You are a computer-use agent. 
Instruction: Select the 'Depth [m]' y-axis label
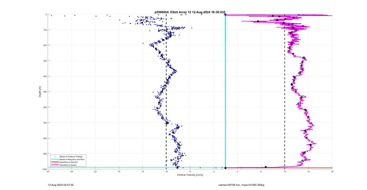point(40,92)
